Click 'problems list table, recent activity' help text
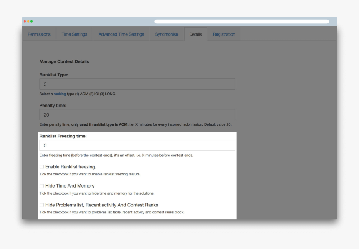This screenshot has width=359, height=249. pos(112,212)
